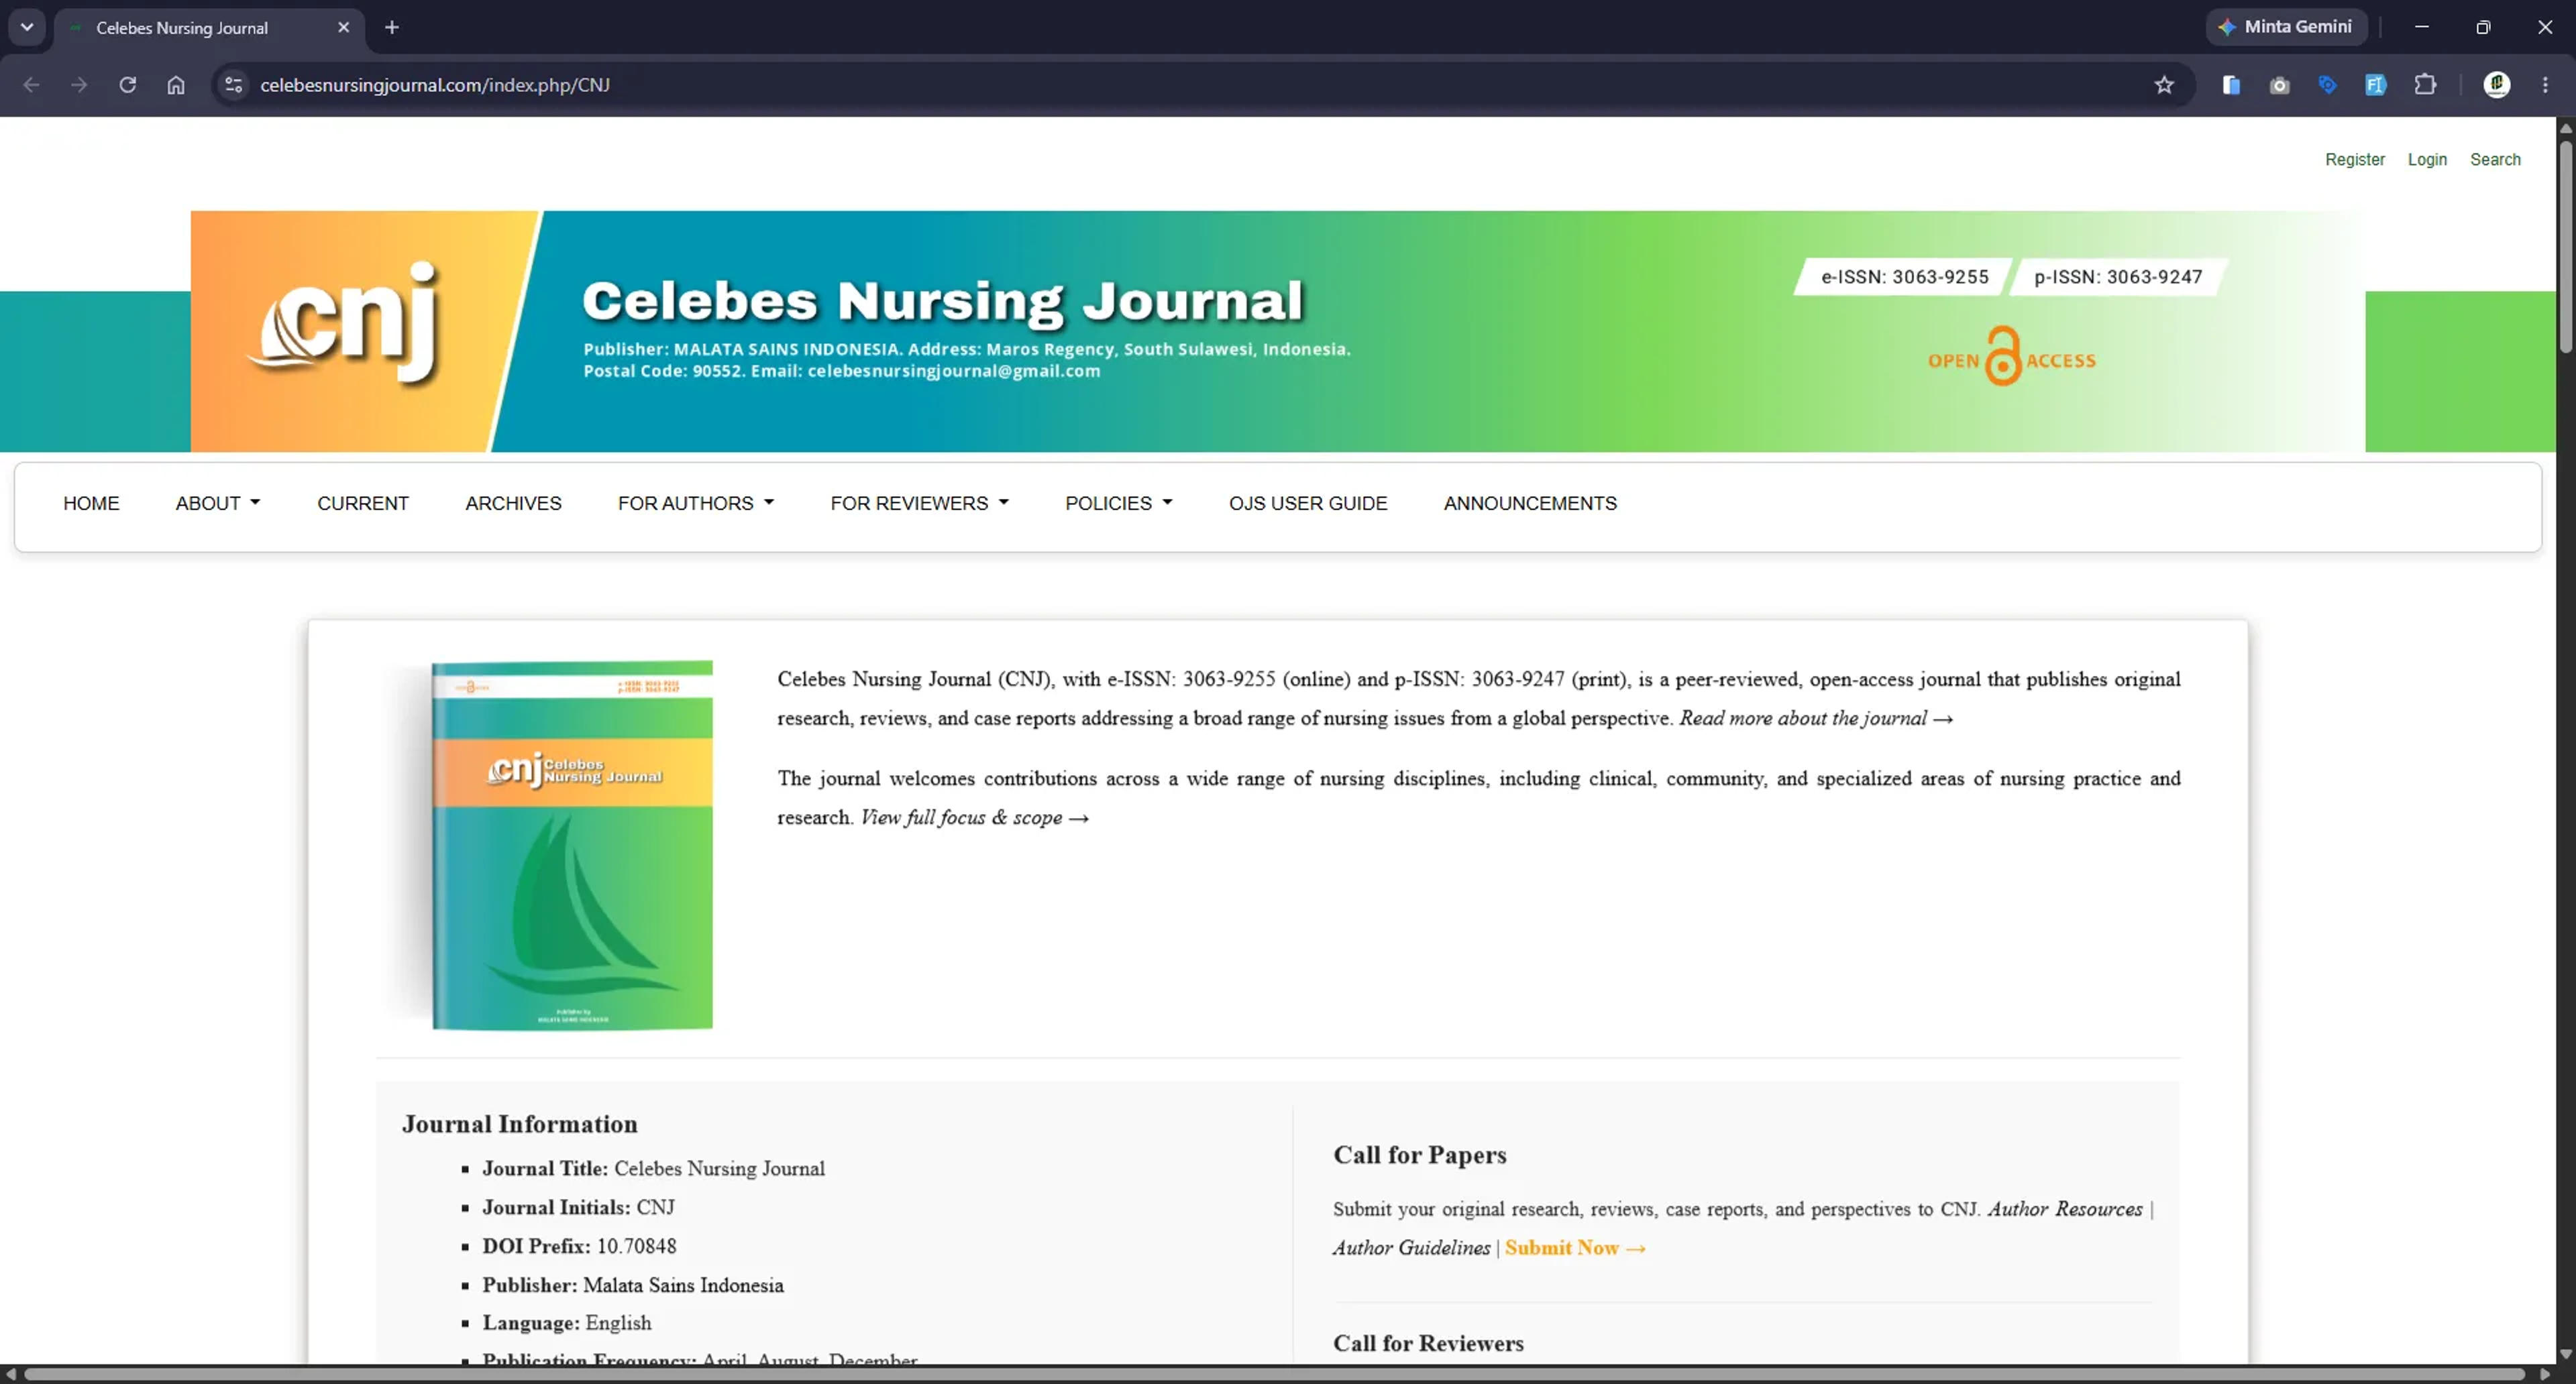
Task: Open the blue document extension icon
Action: (2231, 85)
